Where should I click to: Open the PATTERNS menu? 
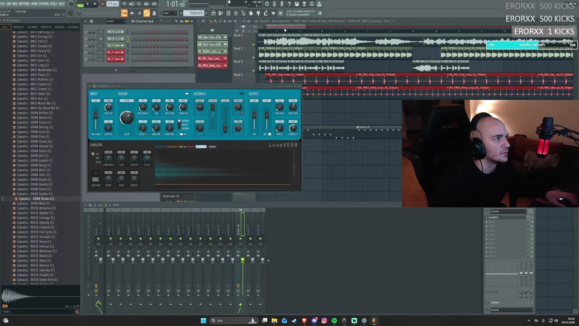tap(24, 4)
